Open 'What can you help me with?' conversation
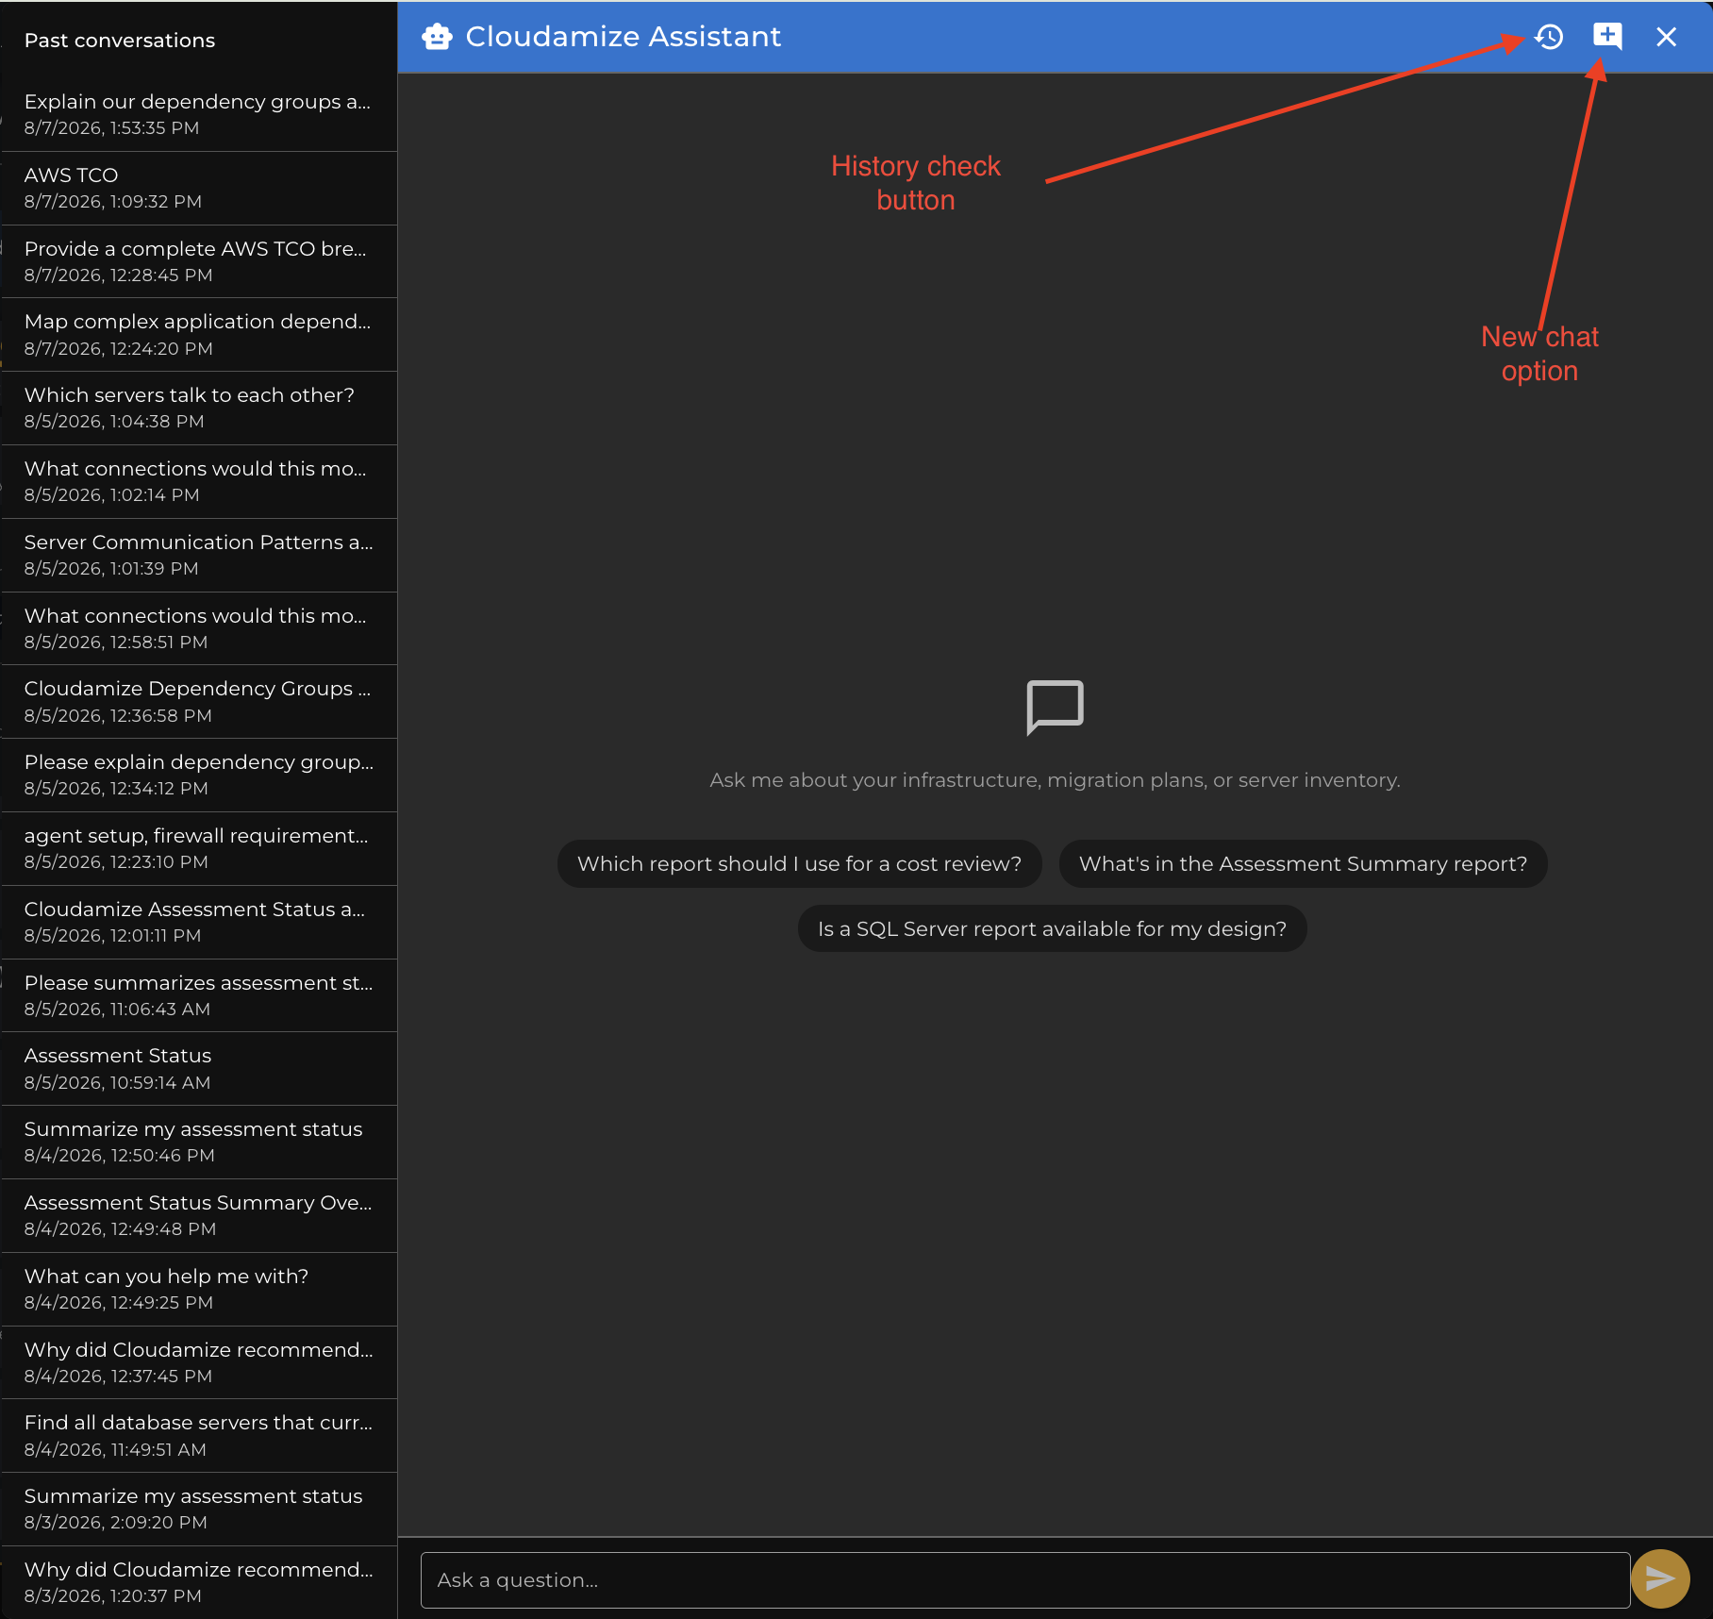The height and width of the screenshot is (1619, 1713). (x=199, y=1289)
